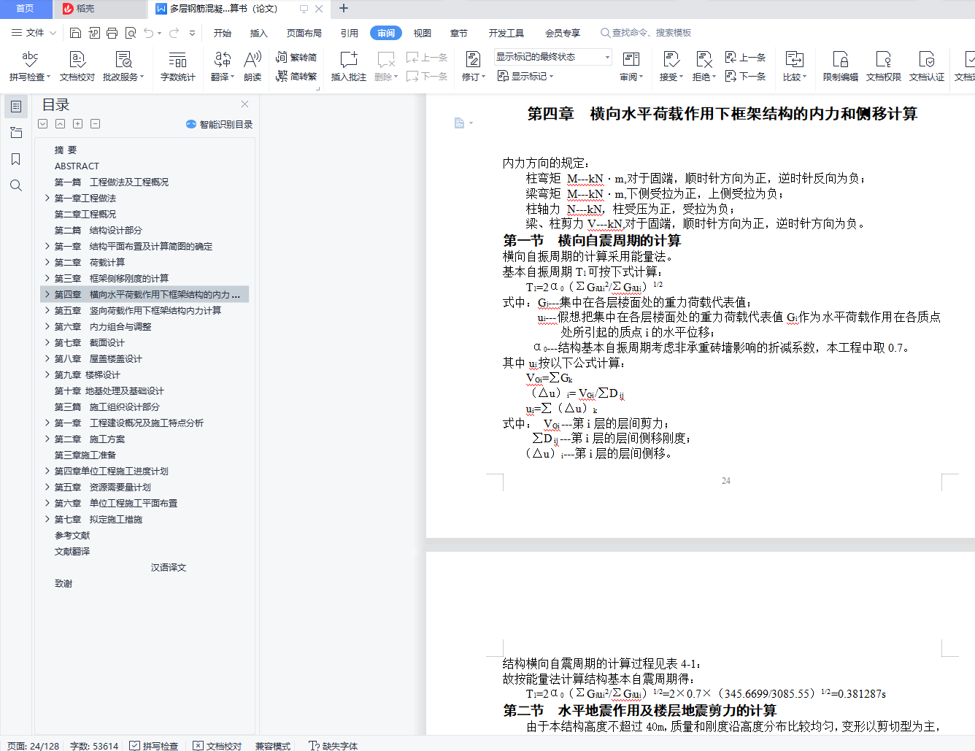Jump to 第六章 内力组合与调整

pyautogui.click(x=103, y=326)
